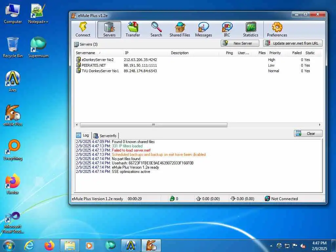Click the High priority cell
The height and width of the screenshot is (252, 336).
(271, 60)
